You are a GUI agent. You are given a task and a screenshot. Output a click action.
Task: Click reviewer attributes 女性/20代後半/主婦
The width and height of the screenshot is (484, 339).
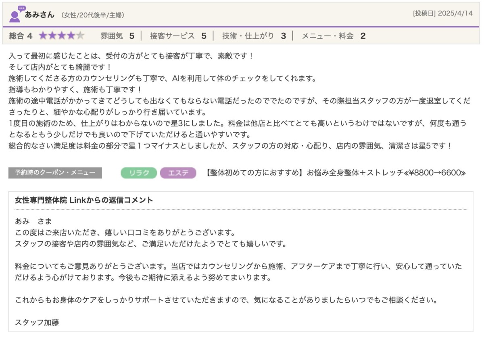[x=92, y=15]
